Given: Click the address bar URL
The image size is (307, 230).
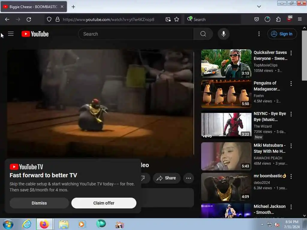Looking at the screenshot, I should [109, 19].
